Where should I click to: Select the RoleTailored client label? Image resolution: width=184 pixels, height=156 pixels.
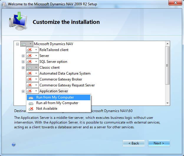[x=54, y=50]
